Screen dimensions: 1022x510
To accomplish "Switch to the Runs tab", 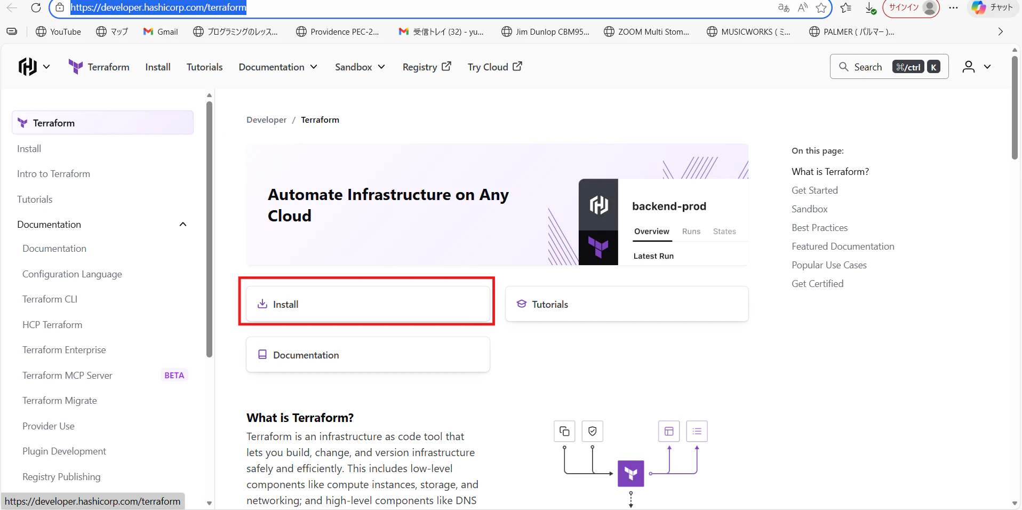I will 691,231.
